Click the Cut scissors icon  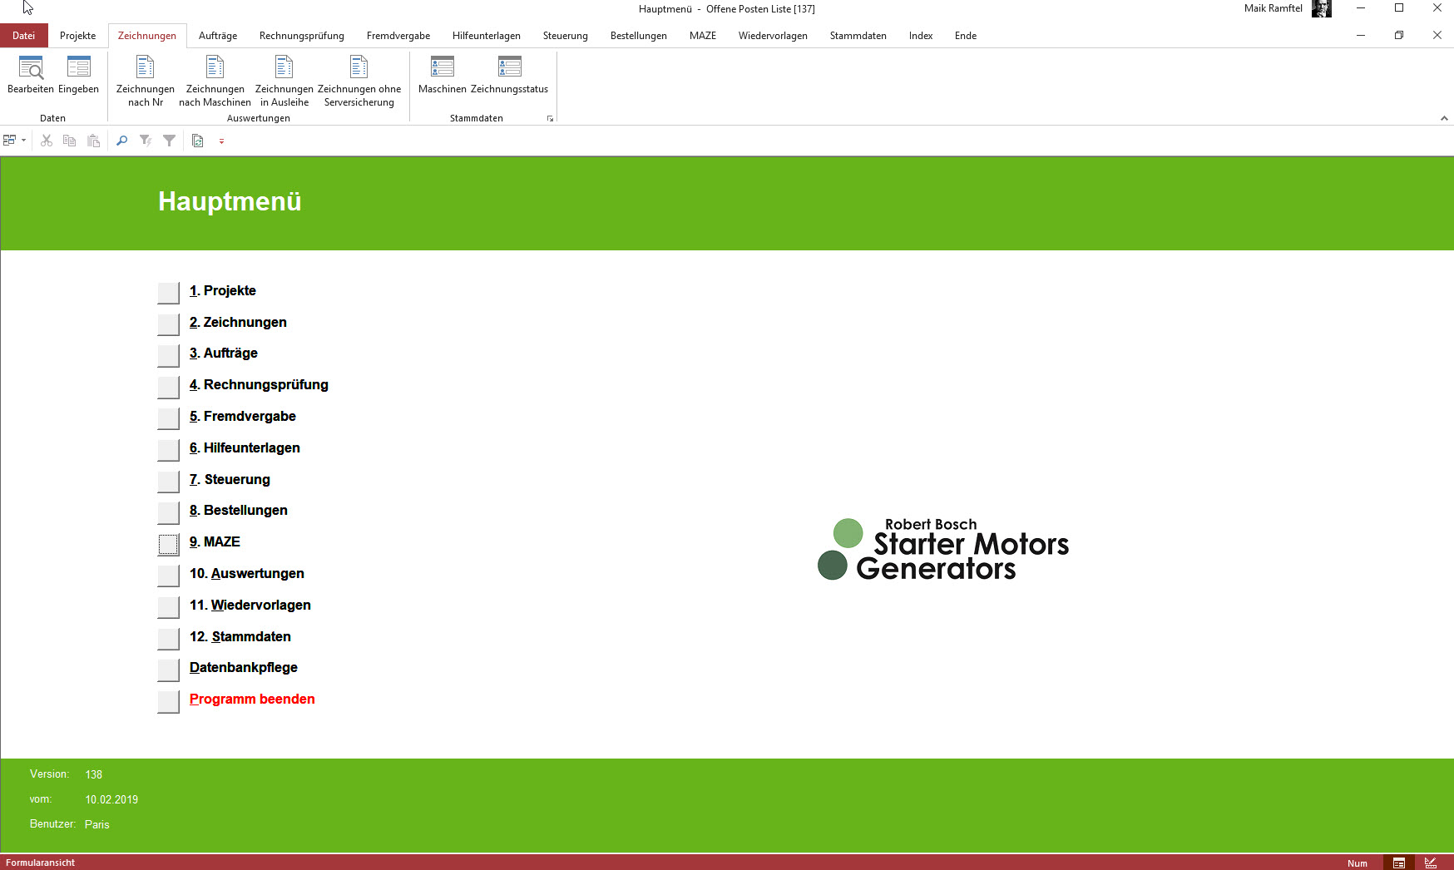tap(47, 141)
